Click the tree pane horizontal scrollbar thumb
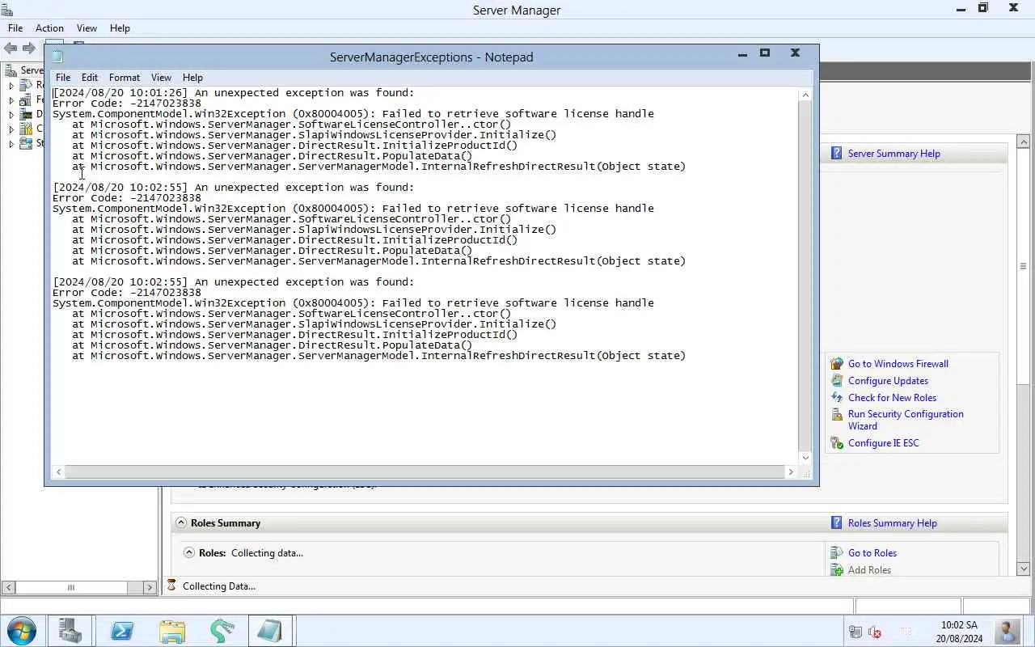 [71, 587]
